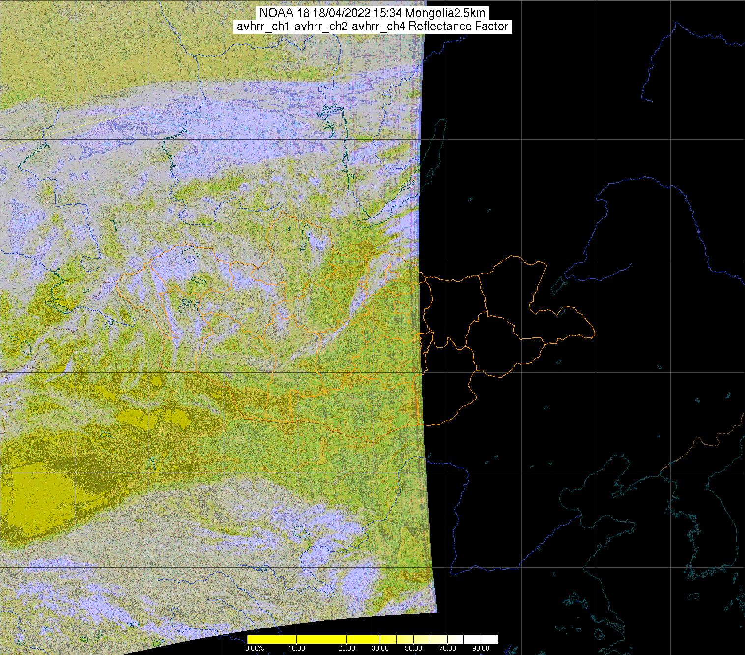The height and width of the screenshot is (655, 745).
Task: Click the narrow Khövsgöl lake outline
Action: point(306,235)
